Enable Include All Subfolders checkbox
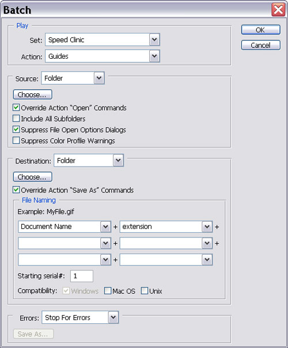 tap(16, 119)
